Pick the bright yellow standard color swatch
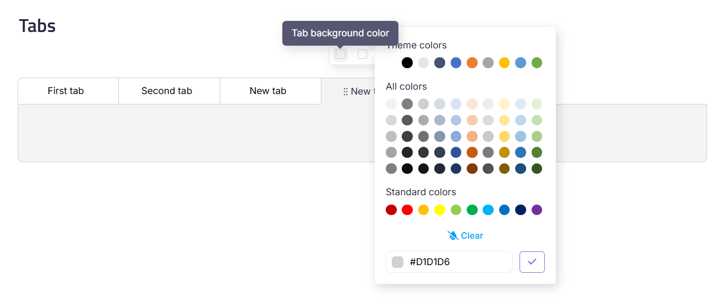Viewport: 716px width, 297px height. pos(440,210)
